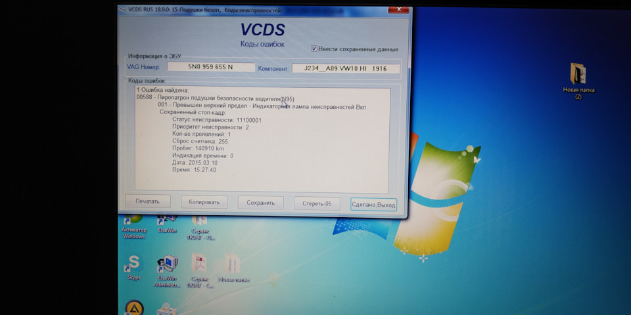Screen dimensions: 631x315
Task: Exit via the Сделано, Выход button
Action: 373,205
